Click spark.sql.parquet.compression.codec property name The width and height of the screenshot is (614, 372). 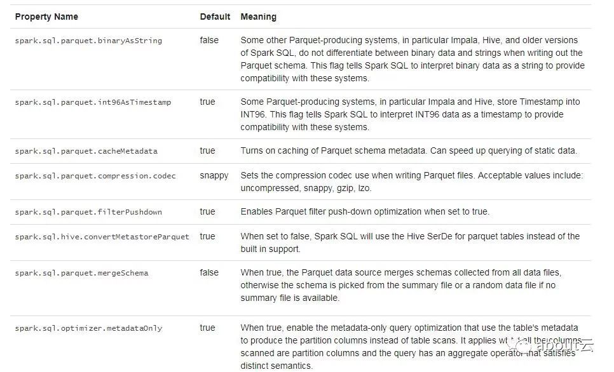[95, 176]
